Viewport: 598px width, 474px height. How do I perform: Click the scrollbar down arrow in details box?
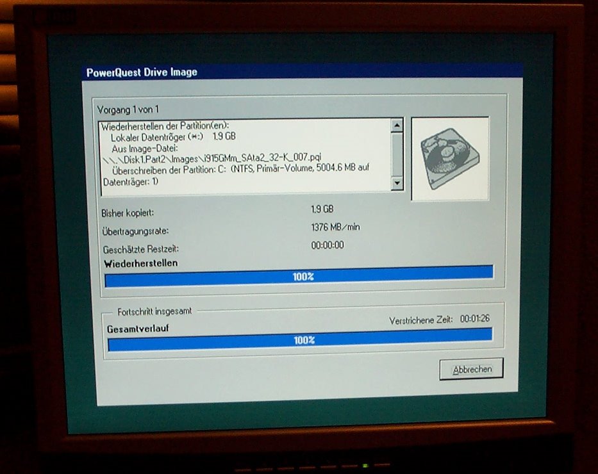(397, 183)
